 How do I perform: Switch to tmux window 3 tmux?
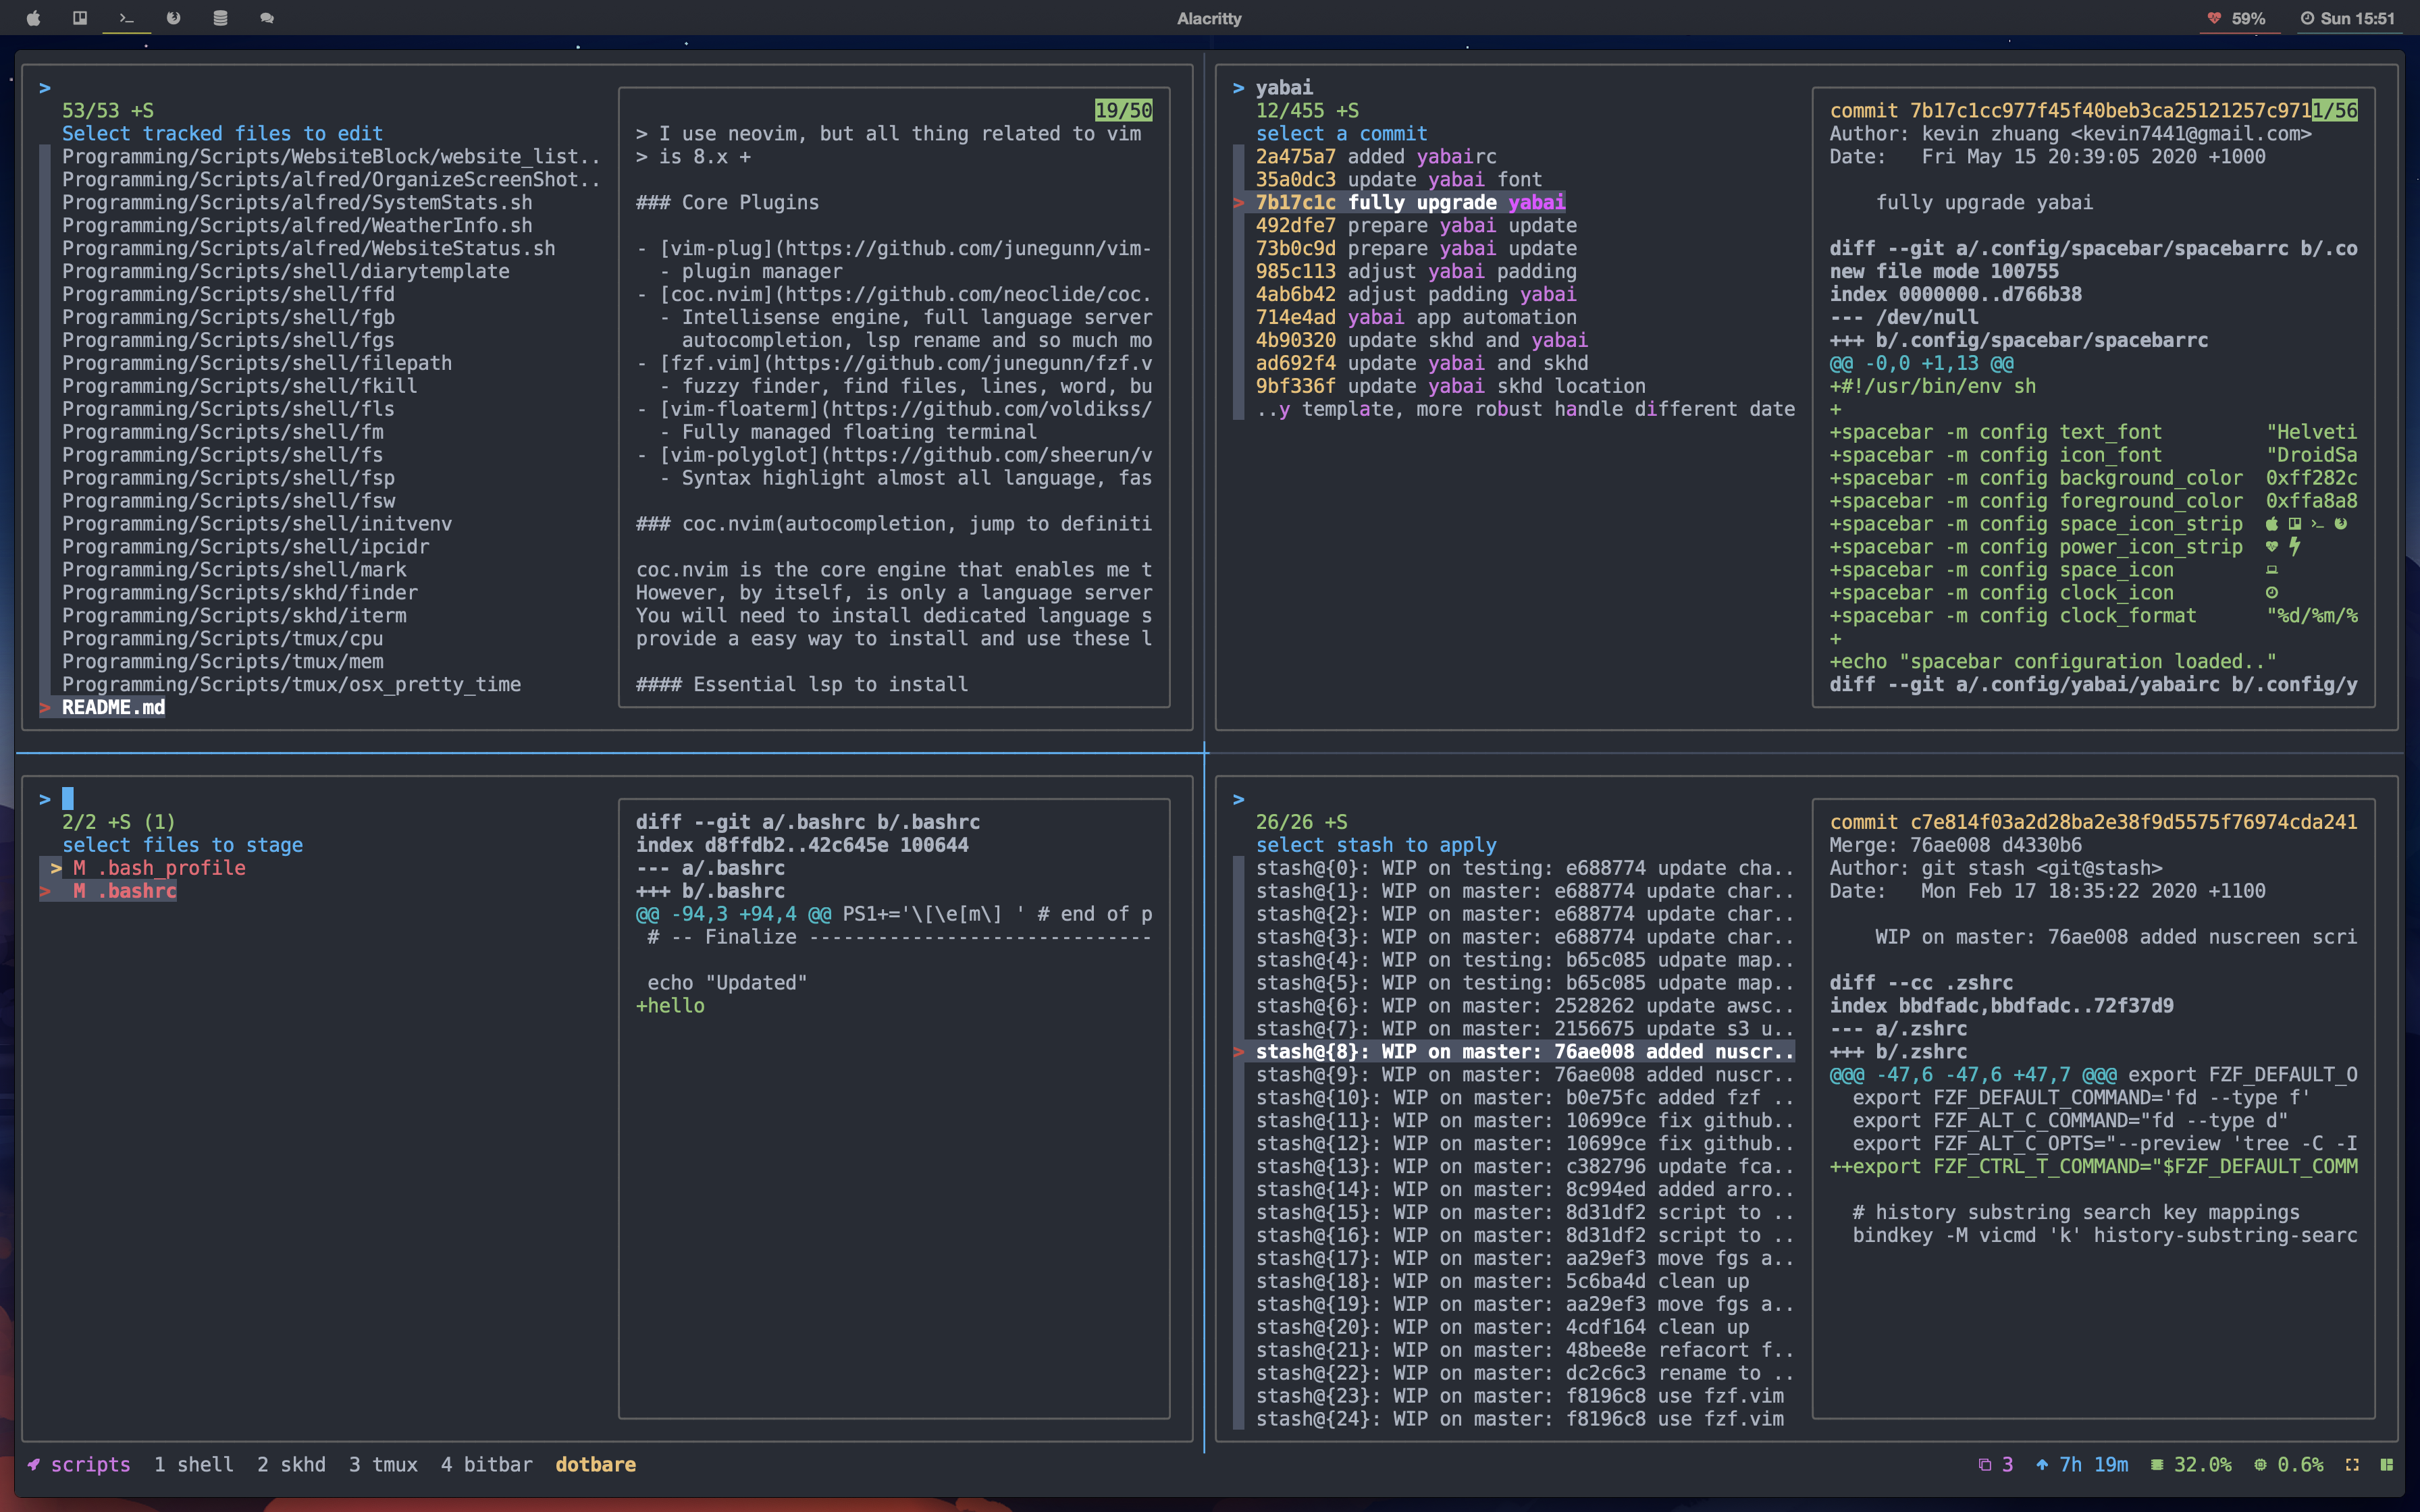(x=384, y=1464)
